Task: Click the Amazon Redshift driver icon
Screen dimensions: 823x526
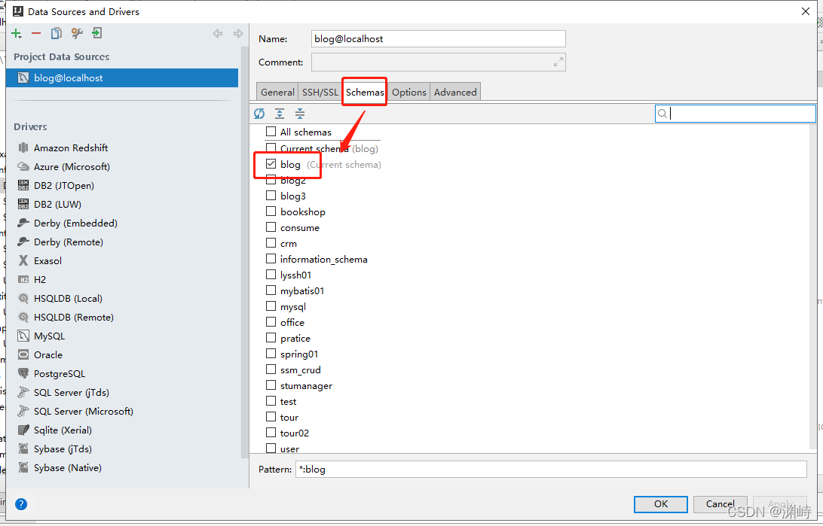Action: [x=23, y=147]
